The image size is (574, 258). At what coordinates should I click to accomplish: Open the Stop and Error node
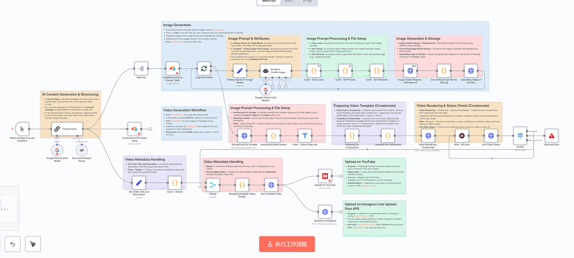click(551, 136)
